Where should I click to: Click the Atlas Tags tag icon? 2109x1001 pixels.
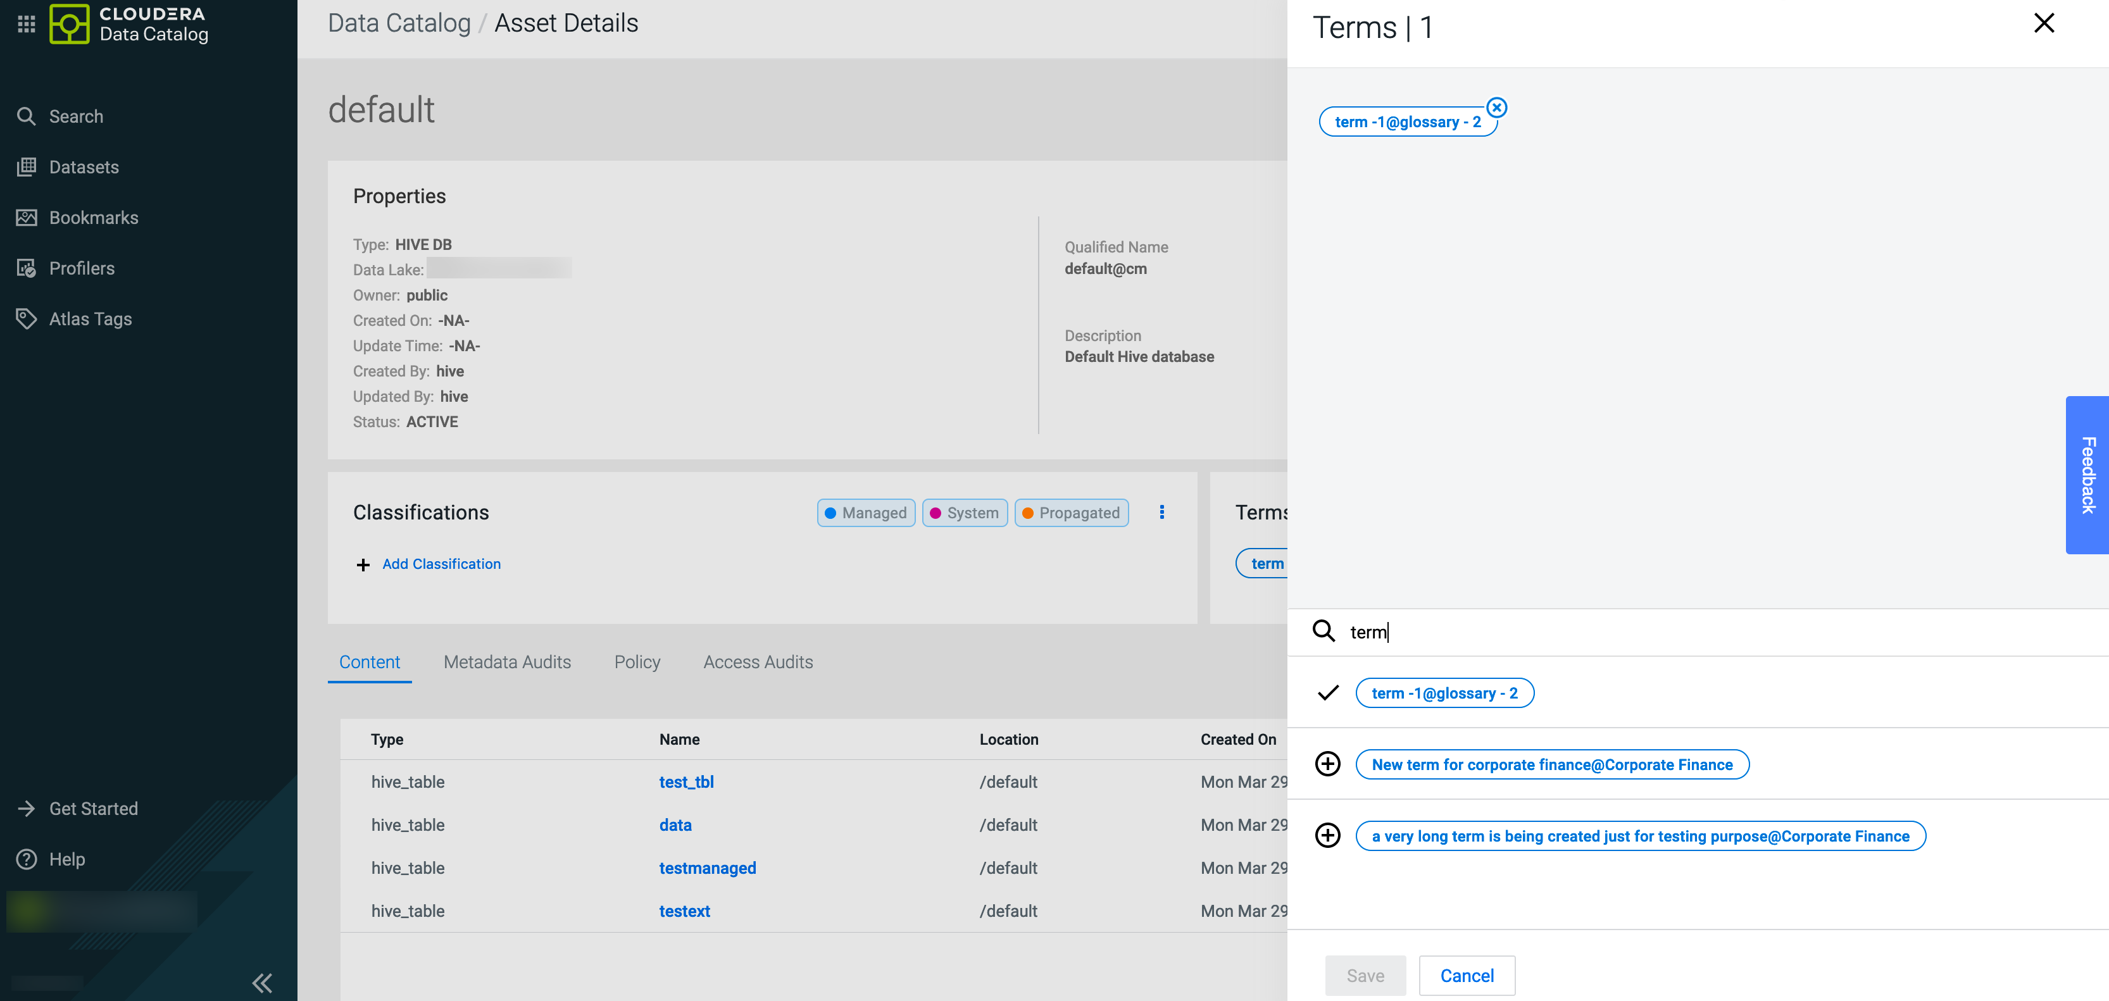[26, 319]
